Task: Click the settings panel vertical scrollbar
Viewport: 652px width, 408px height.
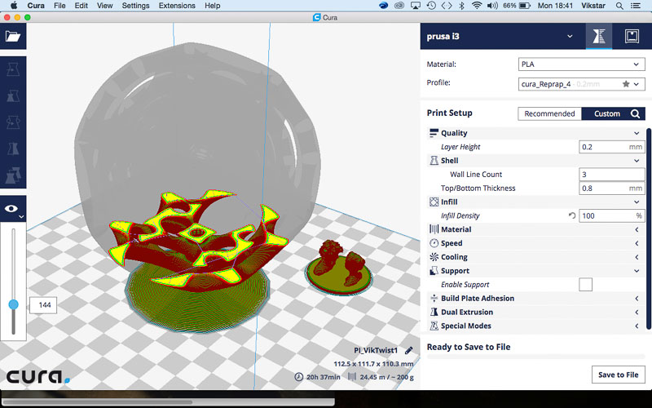Action: (x=649, y=229)
